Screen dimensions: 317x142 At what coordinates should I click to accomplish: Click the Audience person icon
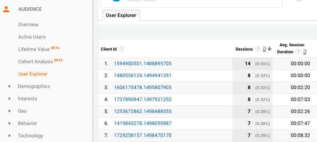pyautogui.click(x=6, y=9)
